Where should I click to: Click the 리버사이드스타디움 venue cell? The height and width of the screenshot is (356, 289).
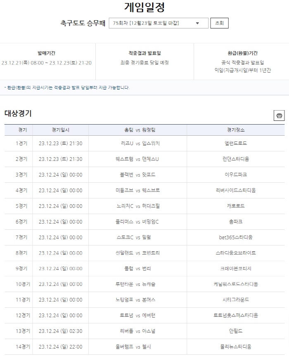coord(236,191)
